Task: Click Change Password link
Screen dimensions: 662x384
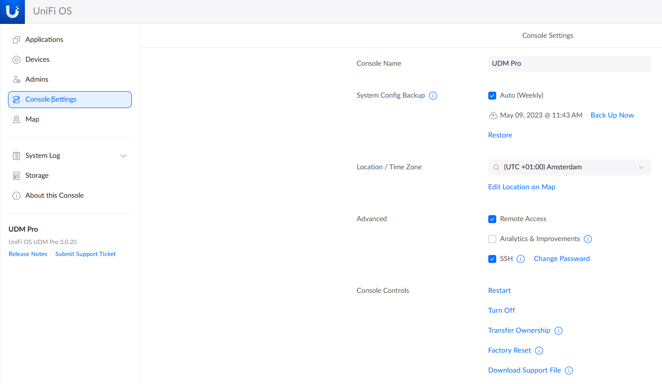Action: [561, 259]
